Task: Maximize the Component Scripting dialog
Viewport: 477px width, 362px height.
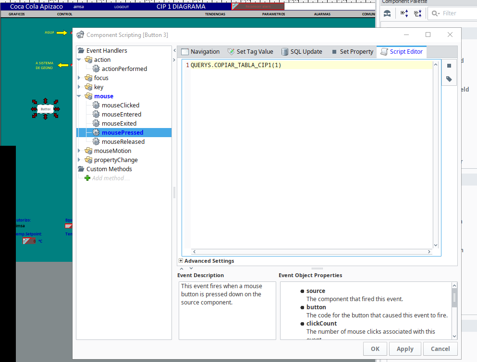Action: tap(428, 35)
